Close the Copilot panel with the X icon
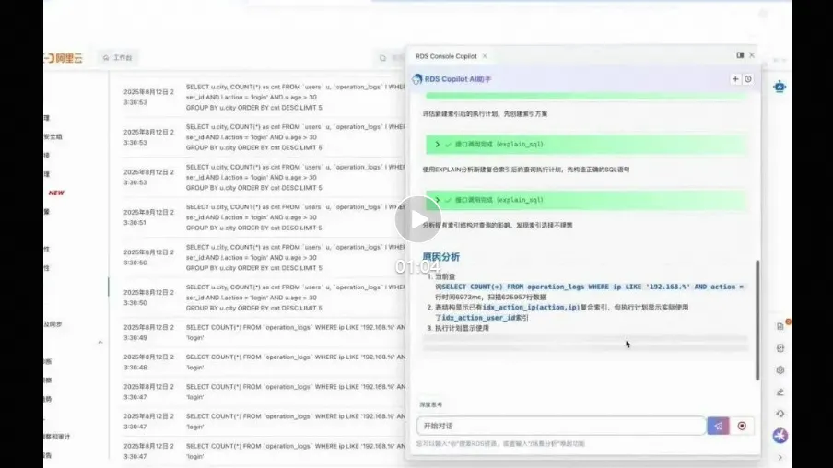This screenshot has height=468, width=833. click(752, 54)
